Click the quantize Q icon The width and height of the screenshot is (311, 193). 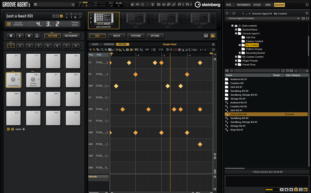(x=154, y=49)
